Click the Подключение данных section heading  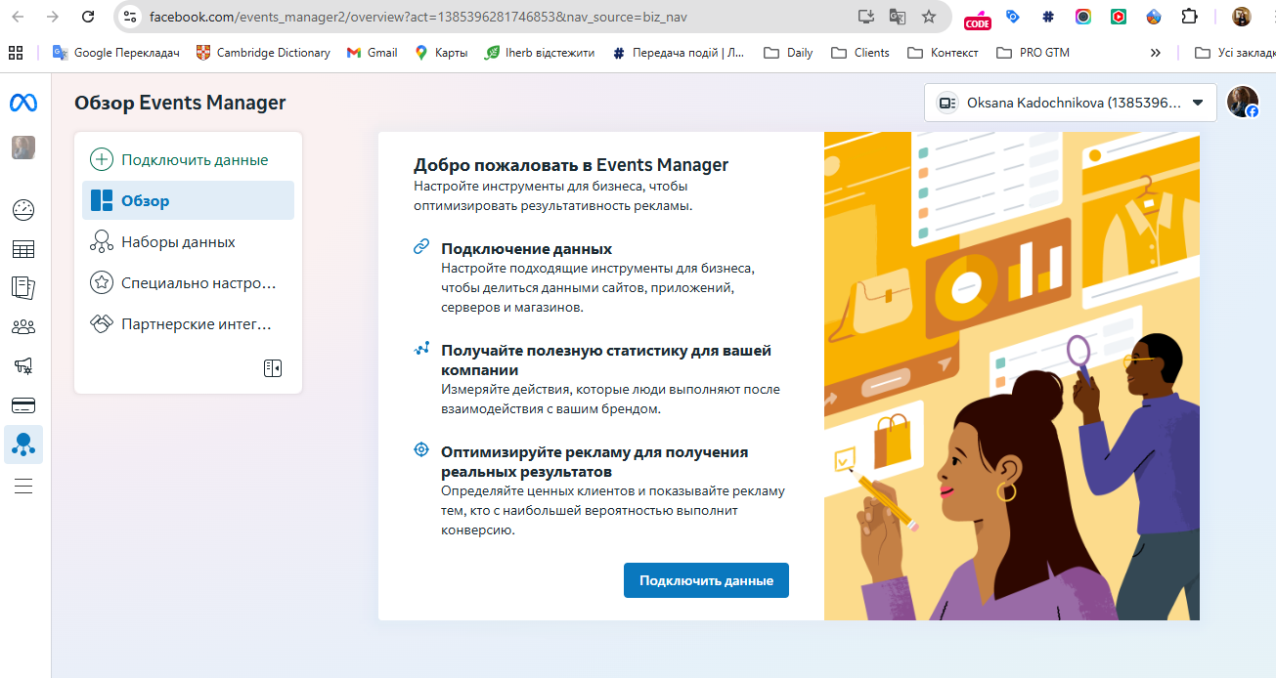coord(526,248)
